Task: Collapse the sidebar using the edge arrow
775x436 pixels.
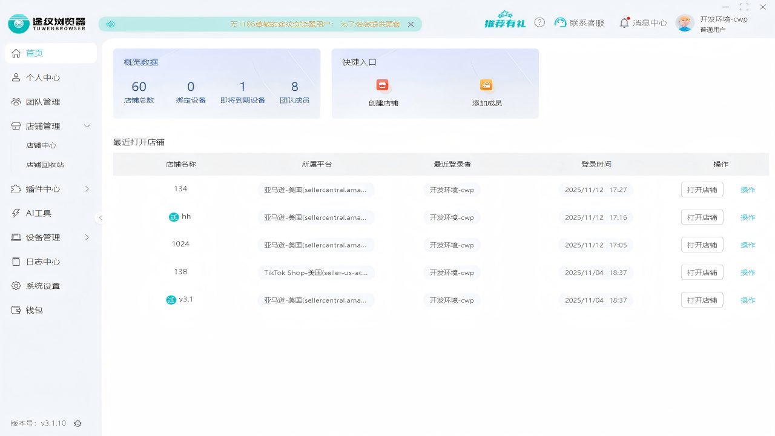Action: point(101,218)
